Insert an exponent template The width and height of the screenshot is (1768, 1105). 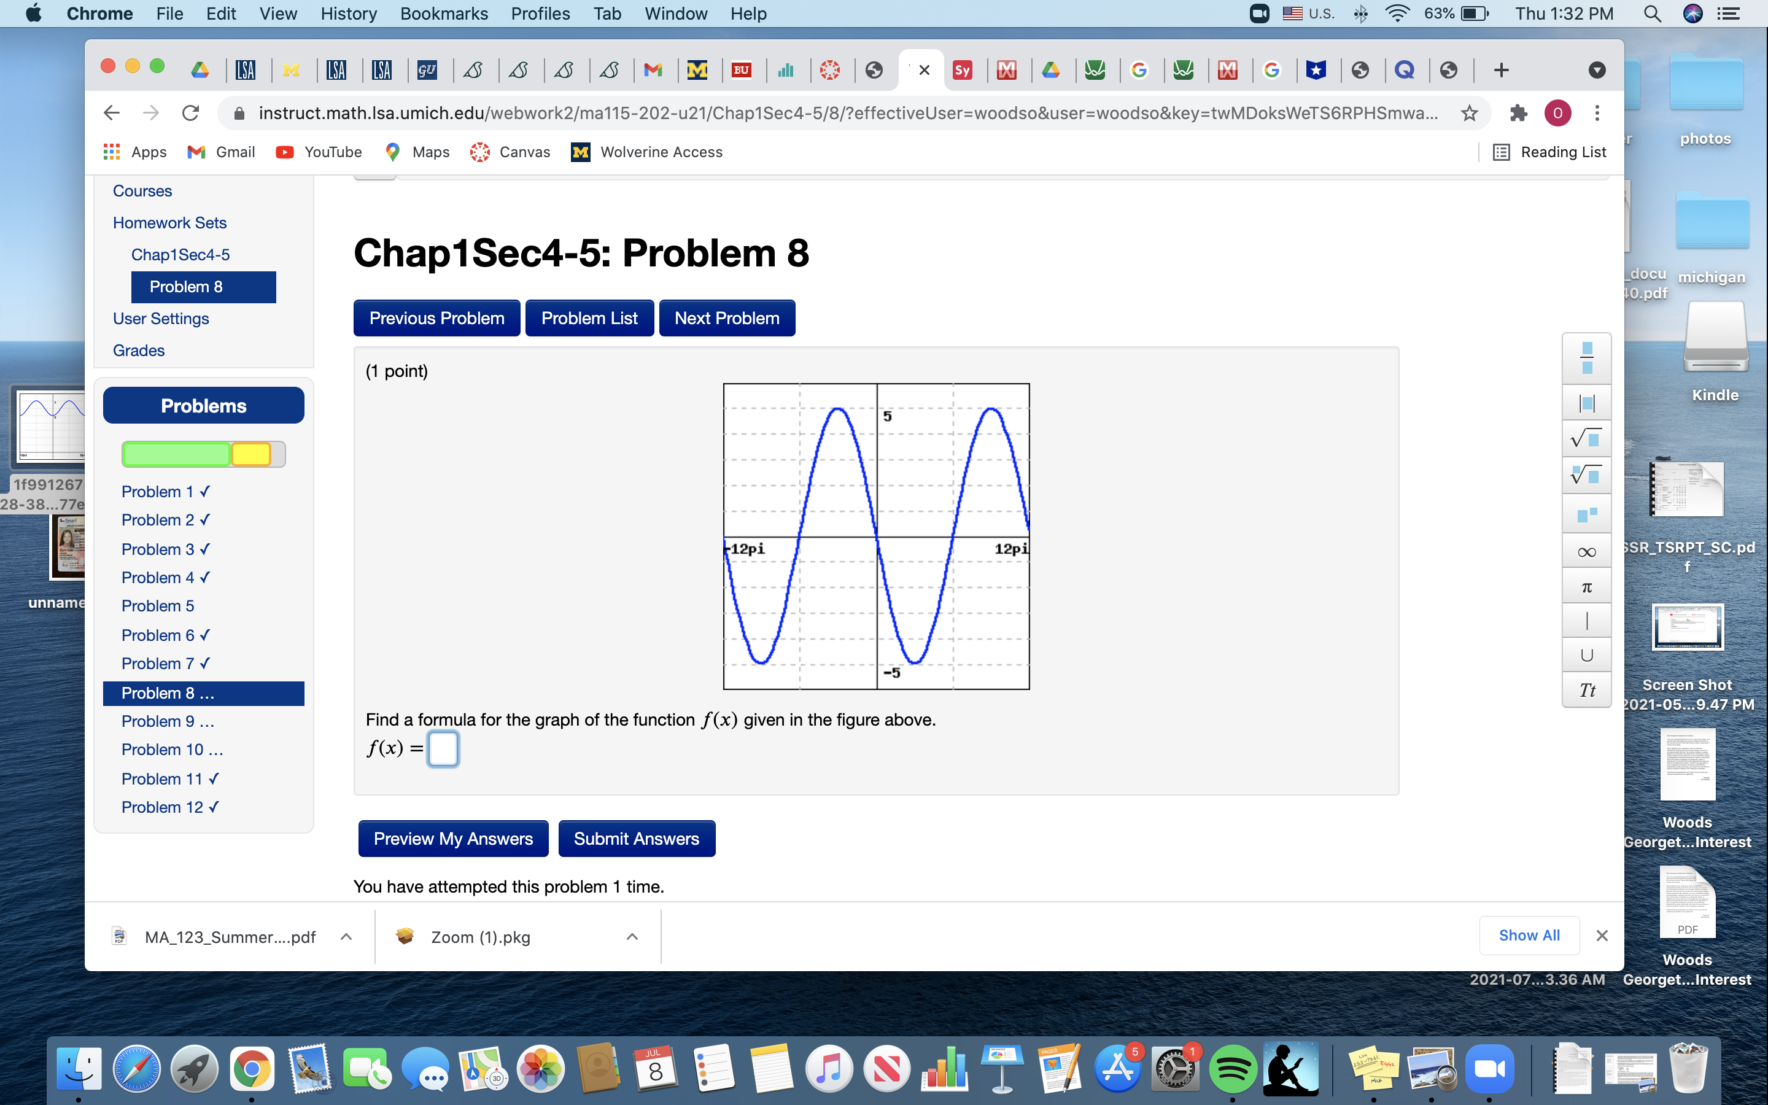click(1586, 514)
